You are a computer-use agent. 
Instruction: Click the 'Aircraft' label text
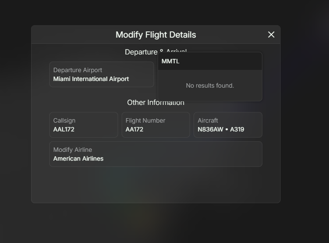click(x=208, y=120)
